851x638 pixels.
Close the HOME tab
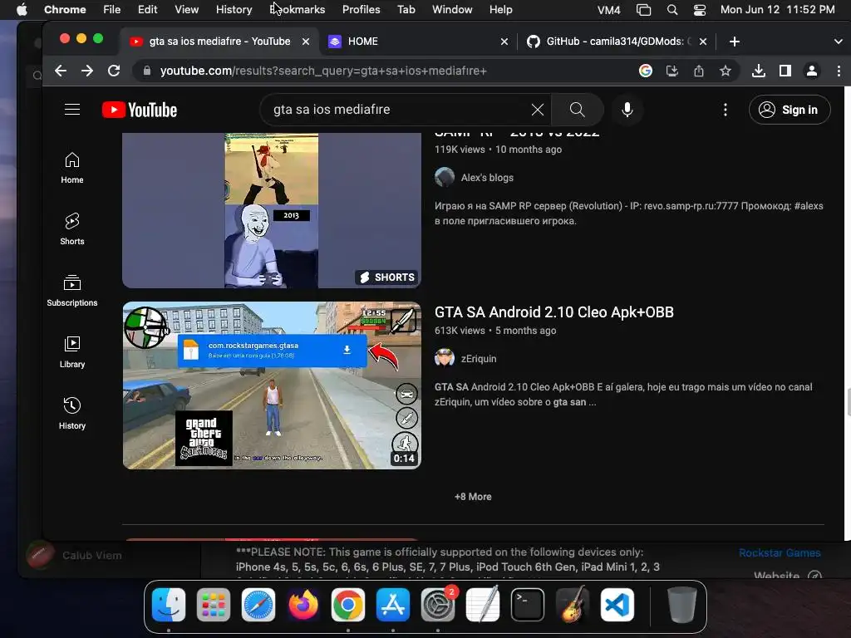[504, 42]
